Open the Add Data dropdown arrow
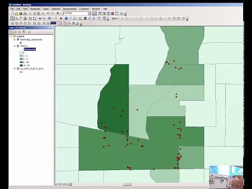The width and height of the screenshot is (252, 189). point(61,13)
